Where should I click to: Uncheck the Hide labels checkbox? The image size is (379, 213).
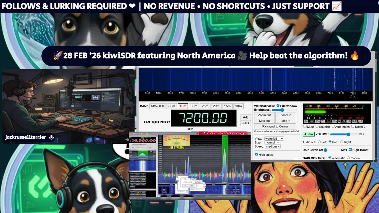coord(256,154)
